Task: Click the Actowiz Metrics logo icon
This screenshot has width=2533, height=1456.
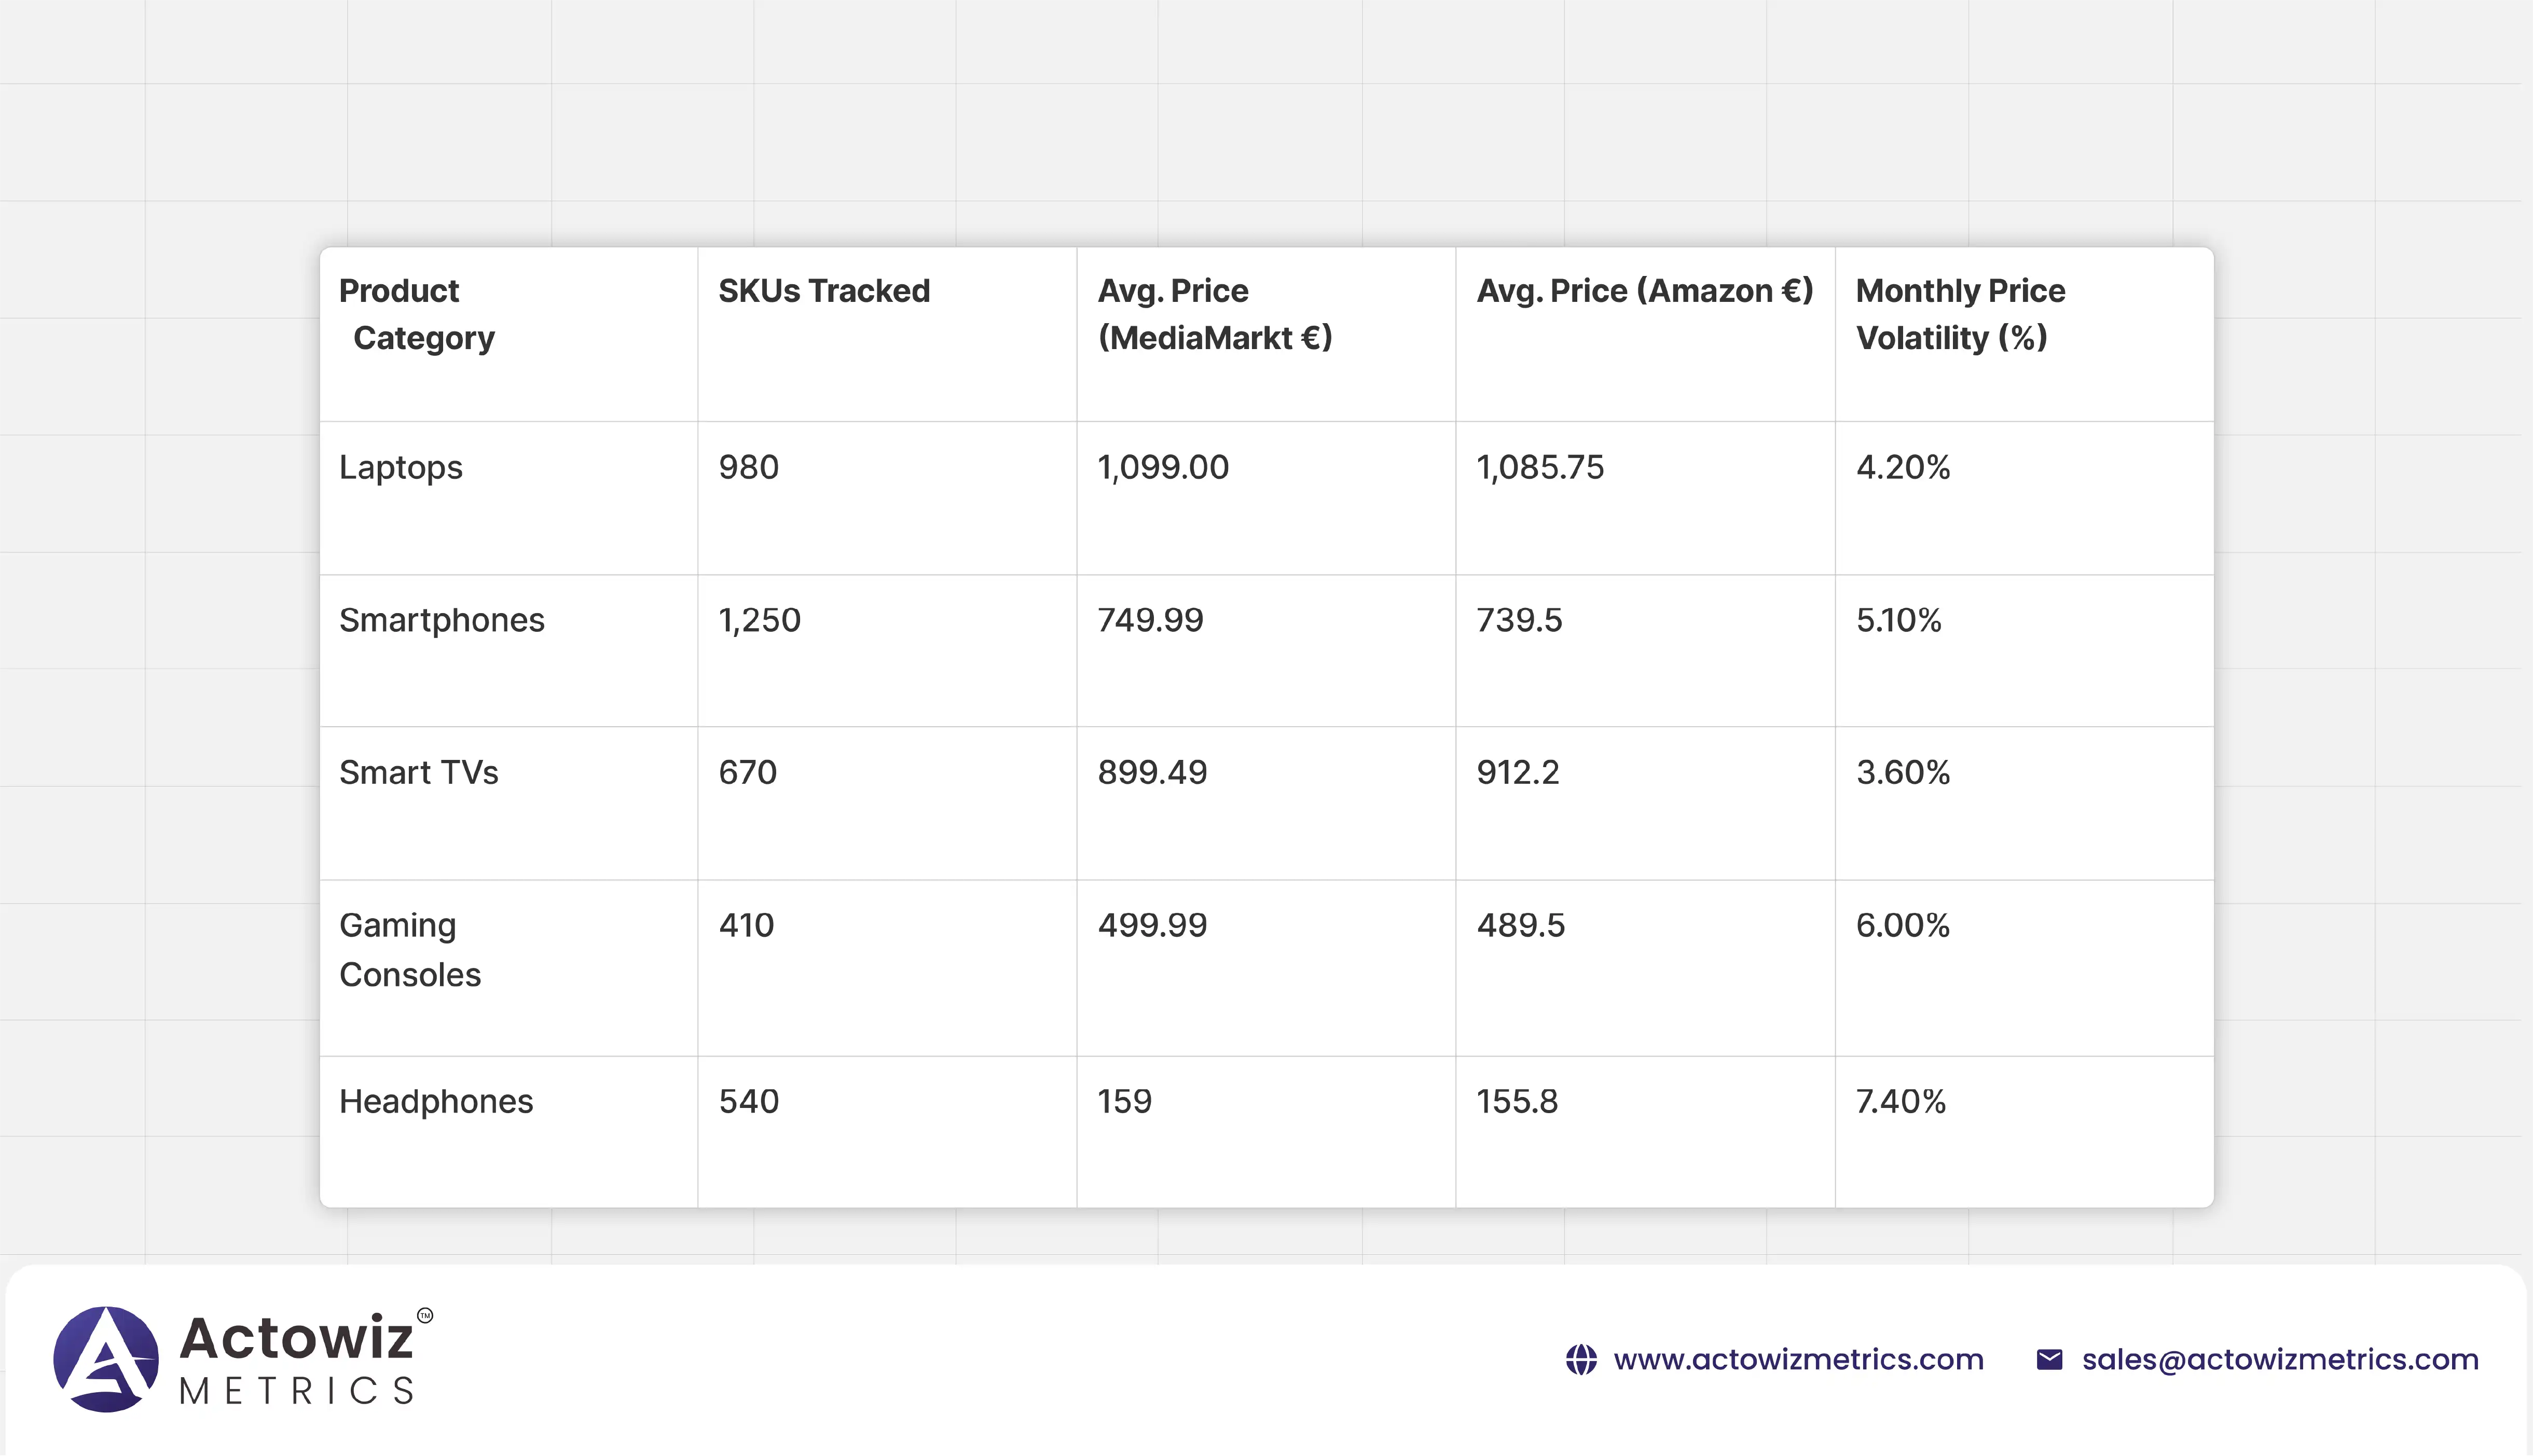Action: point(106,1359)
